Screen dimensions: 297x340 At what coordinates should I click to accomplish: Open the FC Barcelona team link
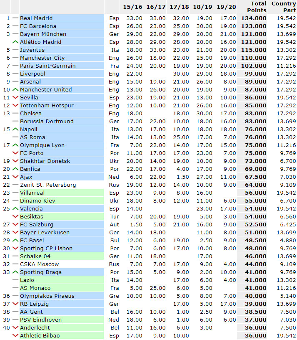(x=38, y=26)
